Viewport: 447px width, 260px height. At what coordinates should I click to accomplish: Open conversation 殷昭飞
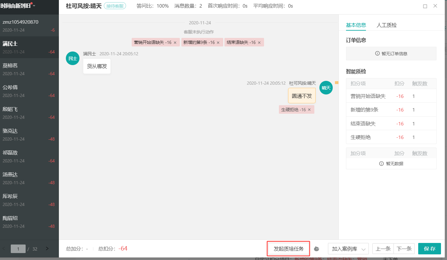tap(29, 113)
